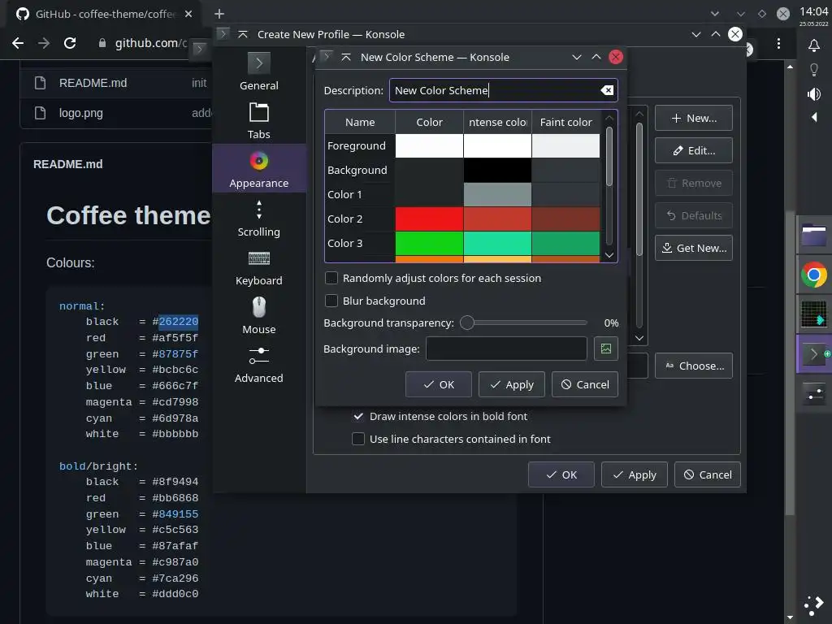Click Cancel in Create New Profile dialog
The height and width of the screenshot is (624, 832).
(x=708, y=474)
